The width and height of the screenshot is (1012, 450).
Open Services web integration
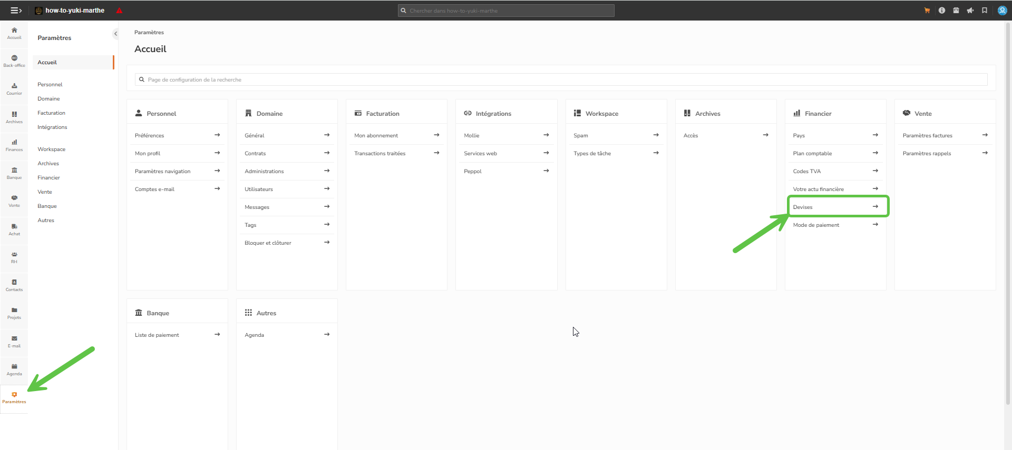click(507, 153)
